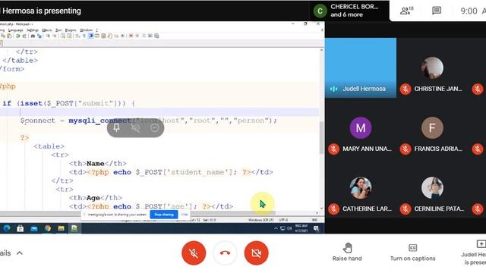Toggle the highlighted Indent Guide toolbar icon
The height and width of the screenshot is (273, 486).
point(91,36)
